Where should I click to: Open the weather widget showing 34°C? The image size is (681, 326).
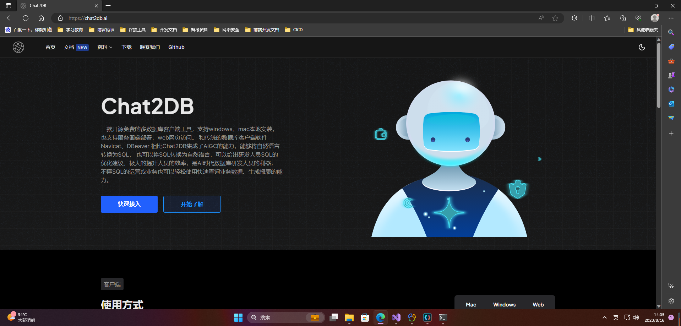(21, 317)
